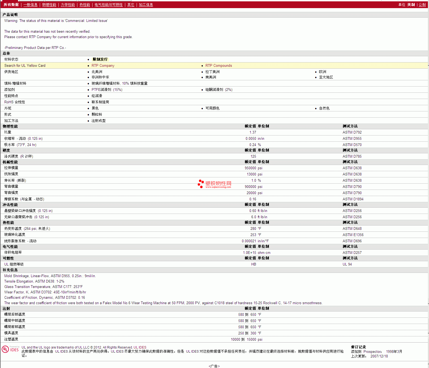Open the 一般信息 tab
Viewport: 429px width, 368px height.
point(30,5)
